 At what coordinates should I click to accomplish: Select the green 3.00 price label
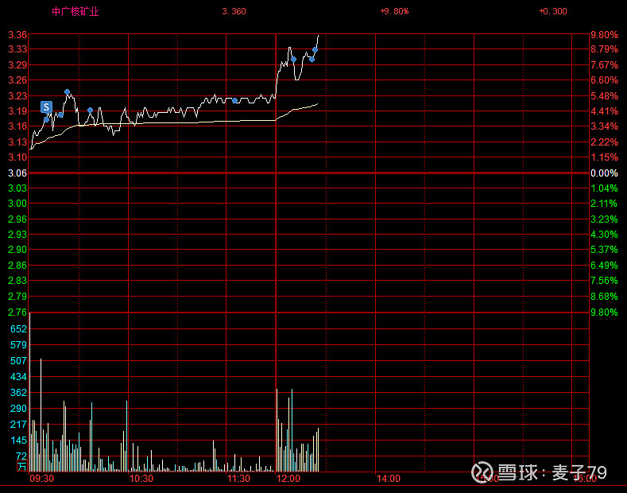click(17, 204)
